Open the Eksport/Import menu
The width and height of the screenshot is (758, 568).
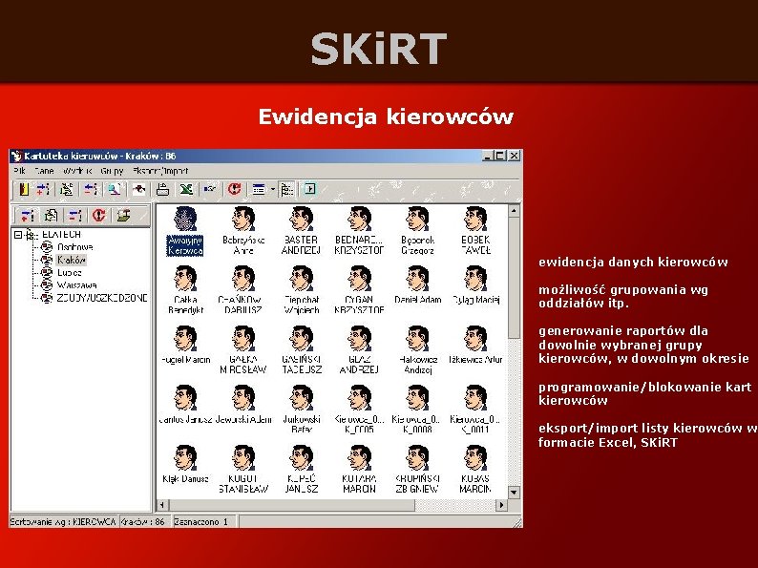[160, 171]
